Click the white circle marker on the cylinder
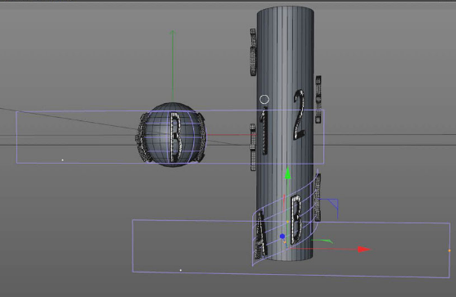The height and width of the screenshot is (297, 456). click(264, 100)
